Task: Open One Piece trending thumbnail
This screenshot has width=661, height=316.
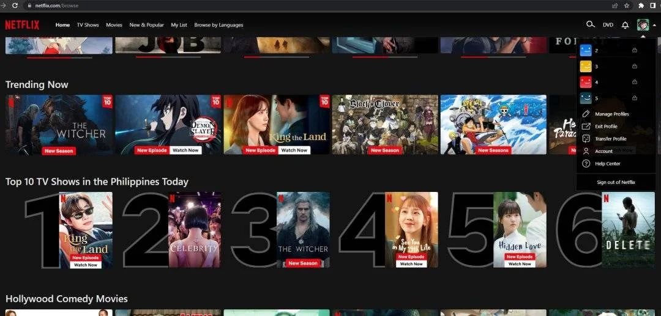Action: 493,125
